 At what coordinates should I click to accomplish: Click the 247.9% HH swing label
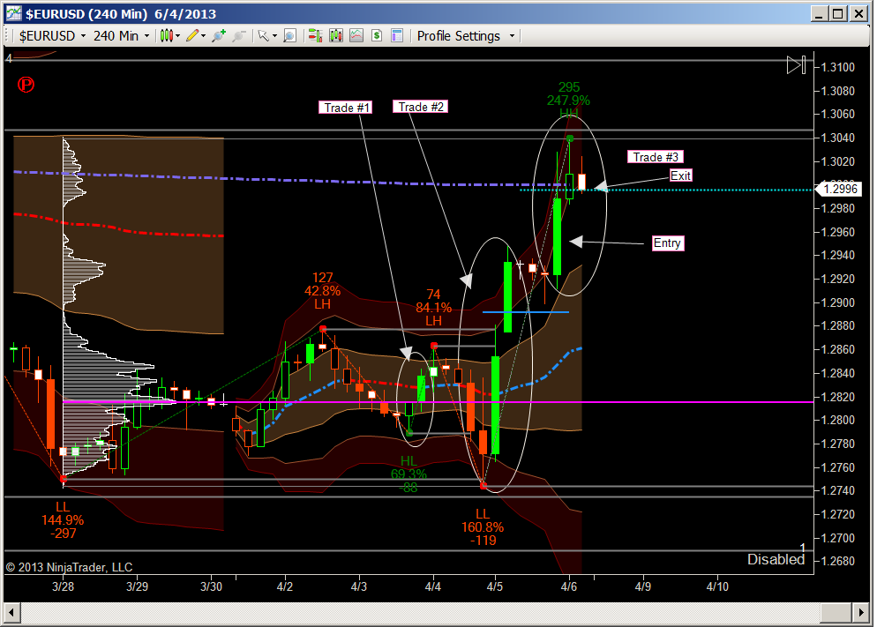point(568,101)
